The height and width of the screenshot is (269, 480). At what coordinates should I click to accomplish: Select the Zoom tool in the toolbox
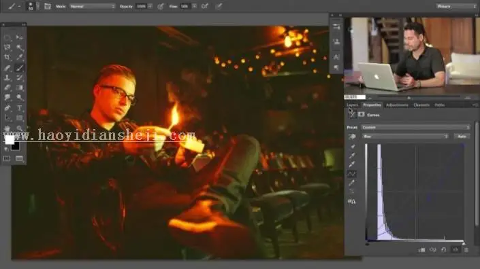click(20, 128)
